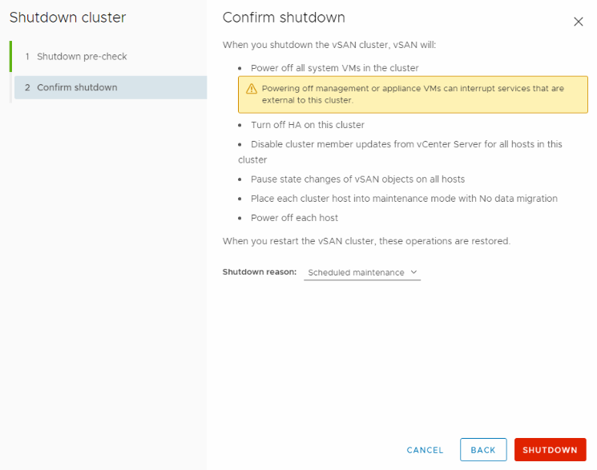
Task: Click the Shutdown cluster wizard title
Action: pyautogui.click(x=67, y=18)
